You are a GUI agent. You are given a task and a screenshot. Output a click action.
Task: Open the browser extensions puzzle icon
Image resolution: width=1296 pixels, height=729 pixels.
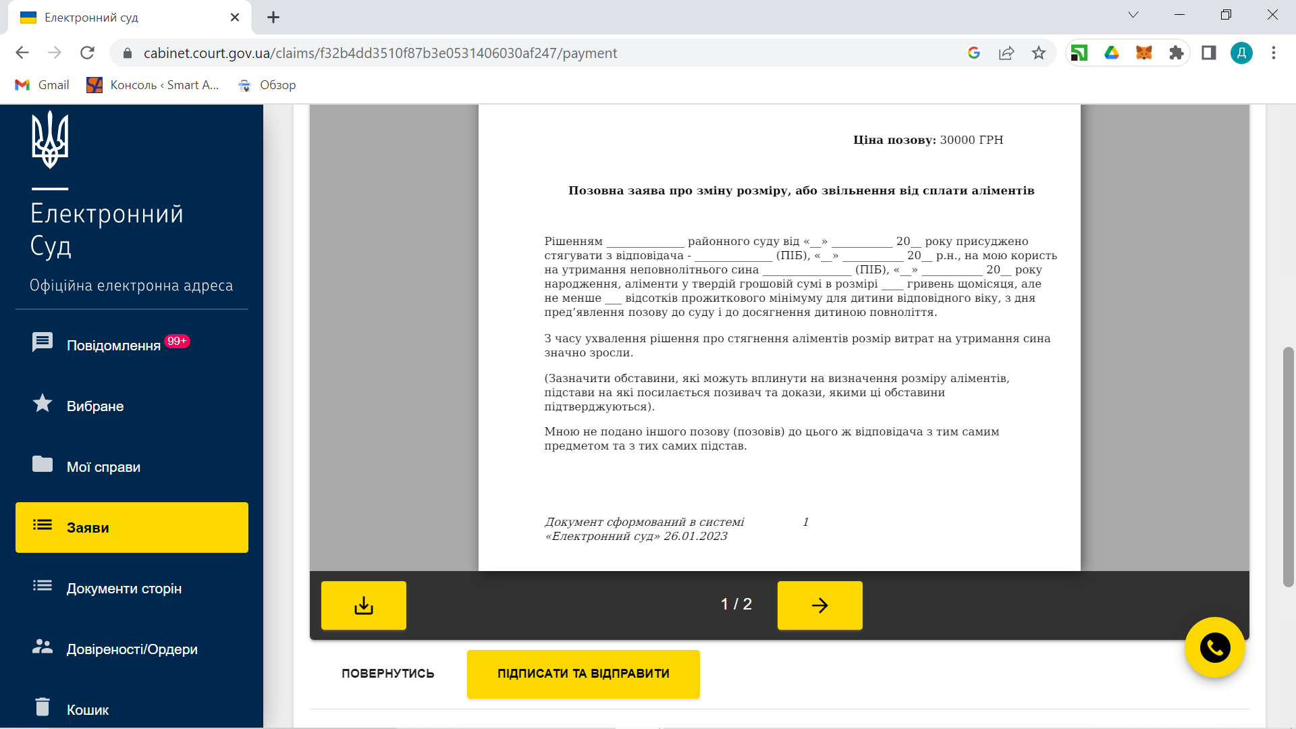1176,53
